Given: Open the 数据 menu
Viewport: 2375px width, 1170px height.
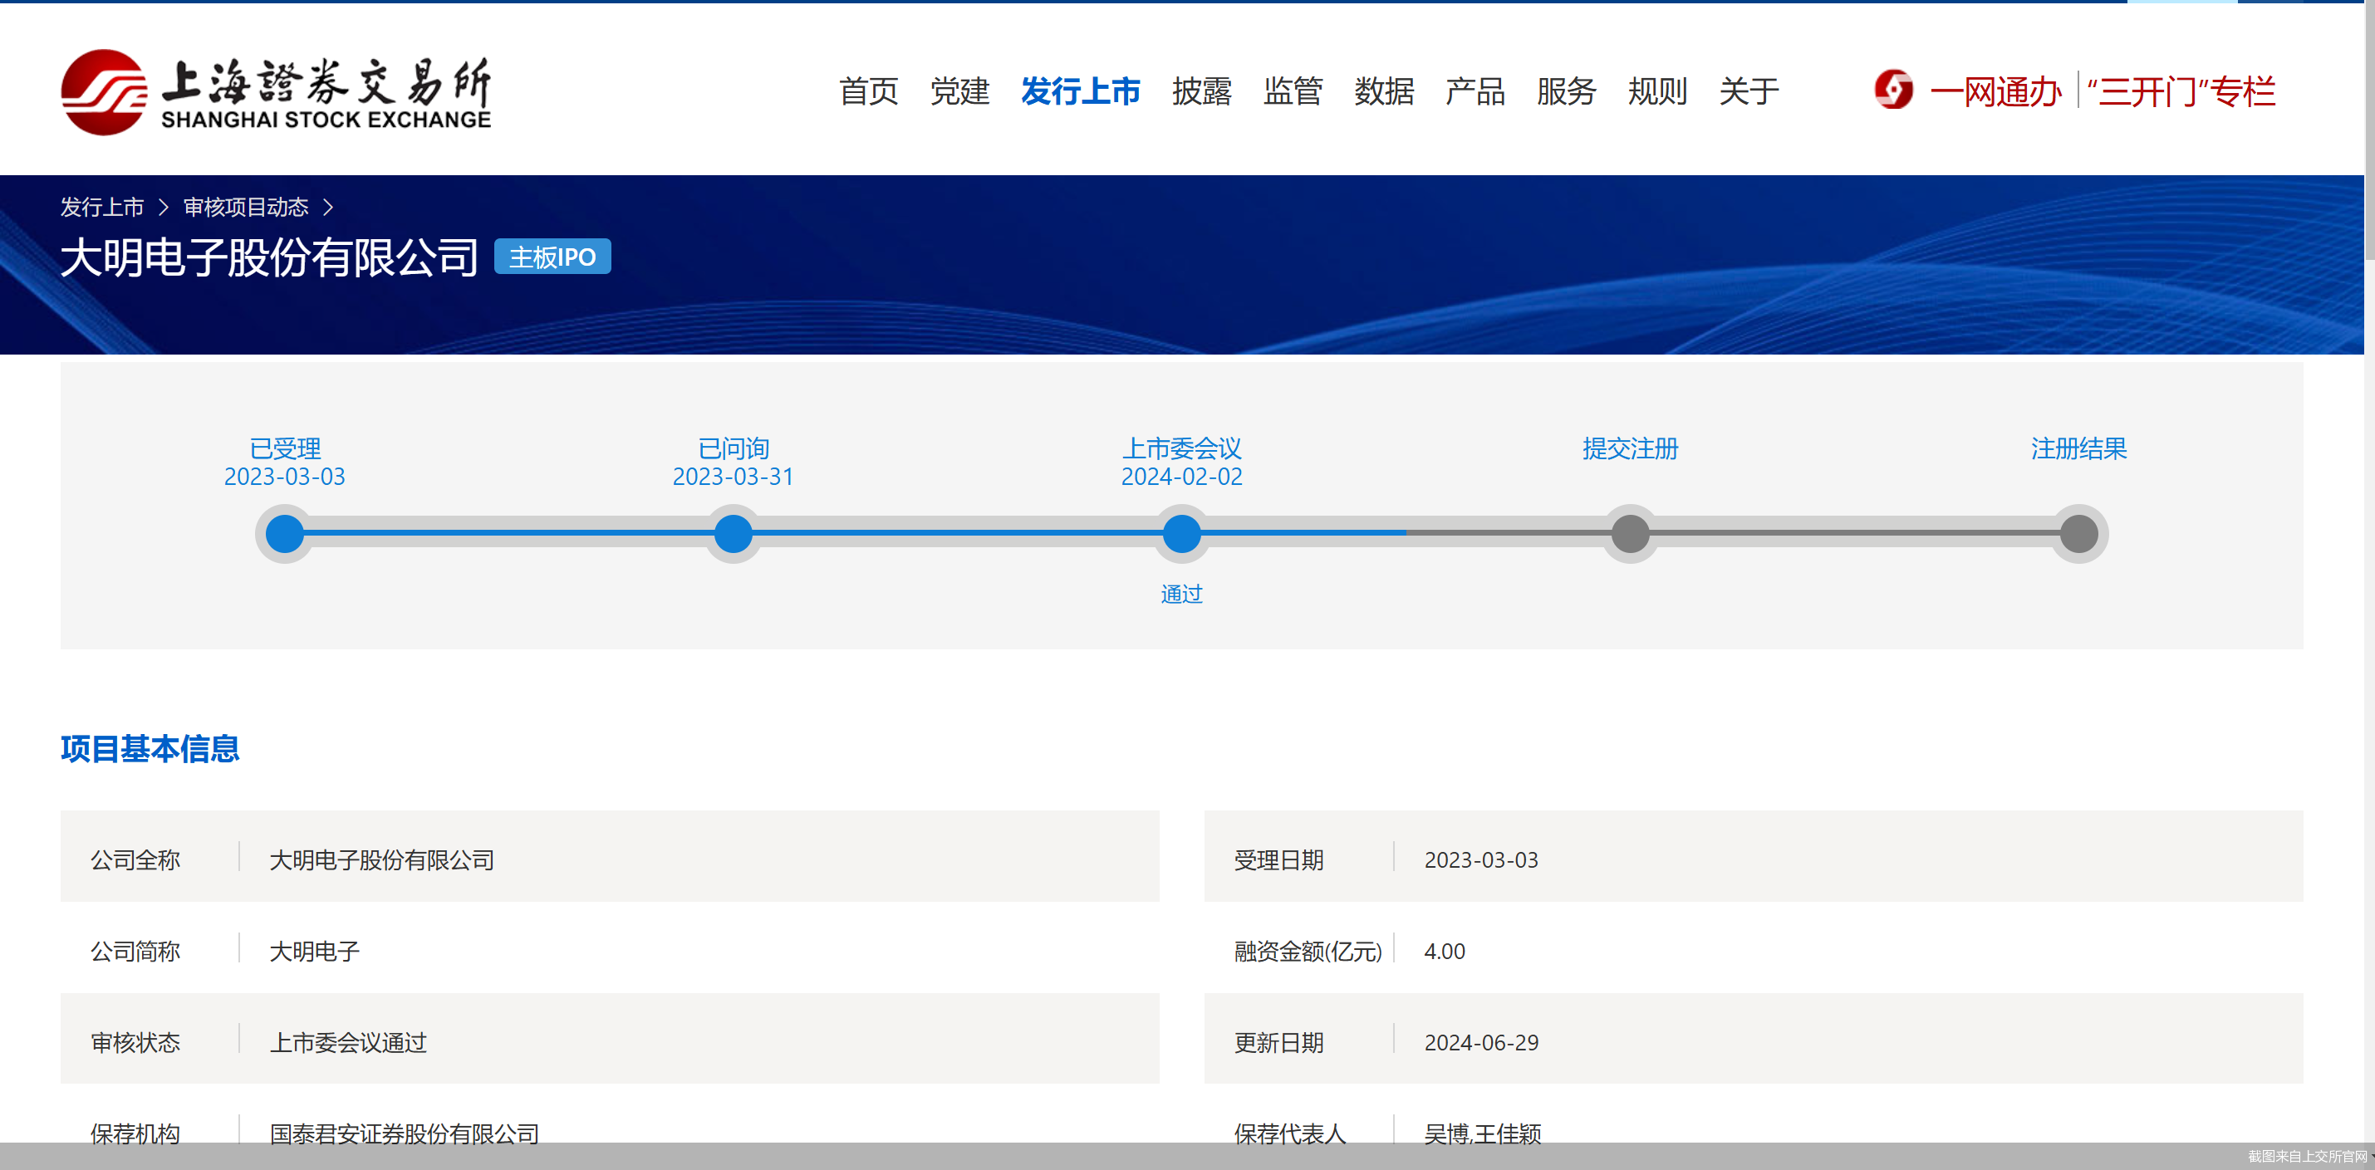Looking at the screenshot, I should [x=1384, y=91].
